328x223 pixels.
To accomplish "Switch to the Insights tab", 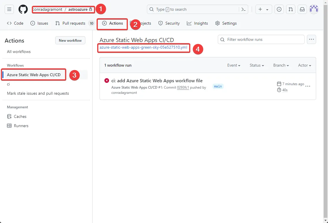I will 197,23.
